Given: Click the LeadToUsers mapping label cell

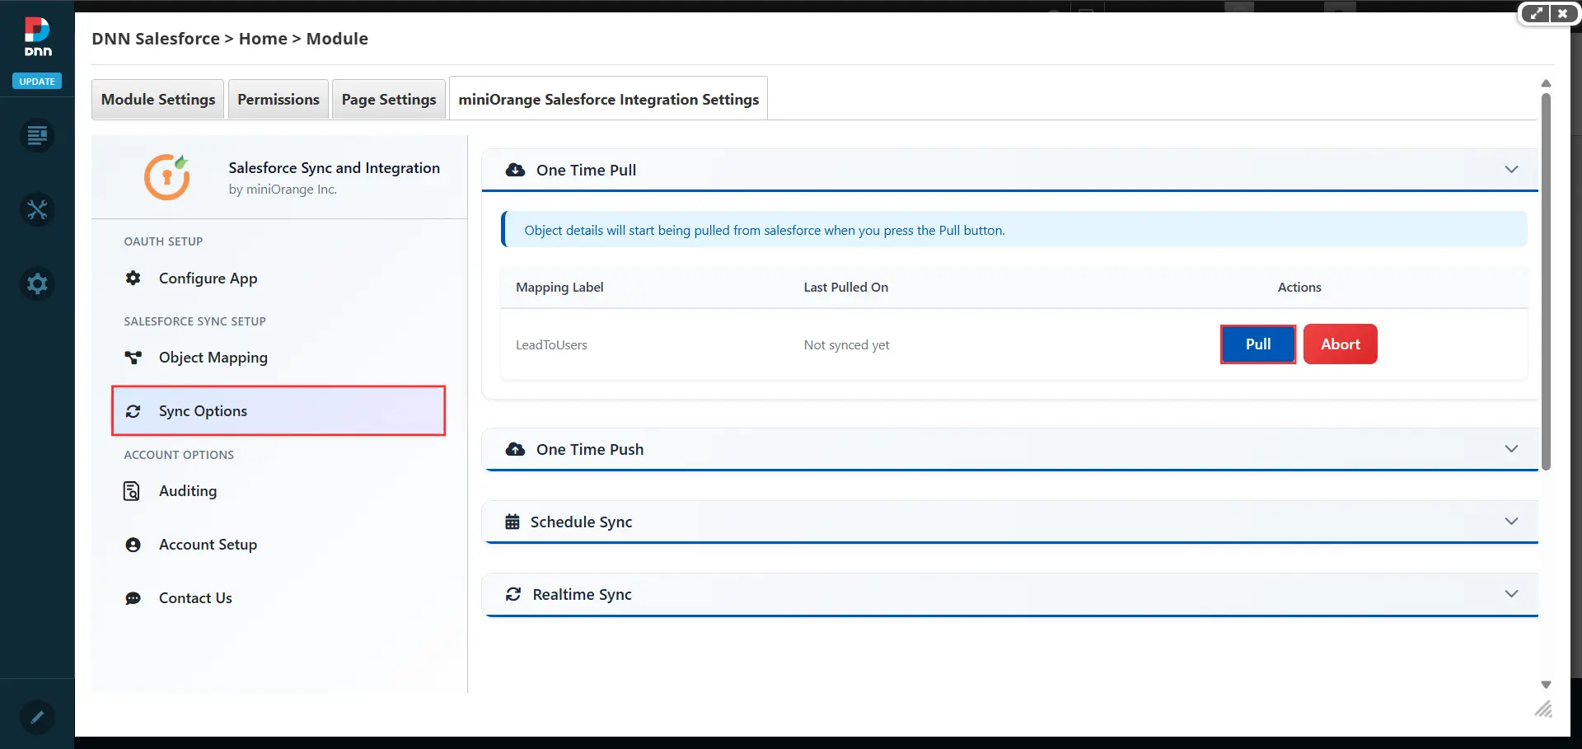Looking at the screenshot, I should coord(551,345).
